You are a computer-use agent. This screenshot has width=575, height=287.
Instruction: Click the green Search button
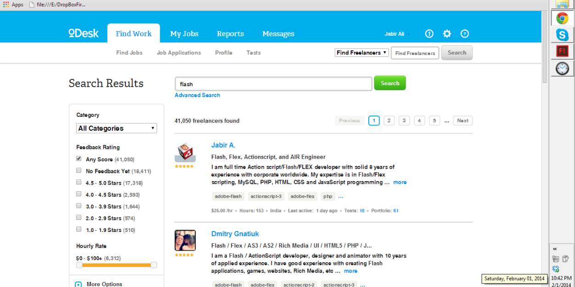click(x=390, y=83)
